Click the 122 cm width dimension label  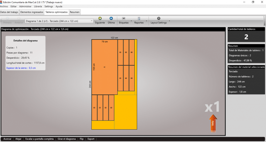114,38
